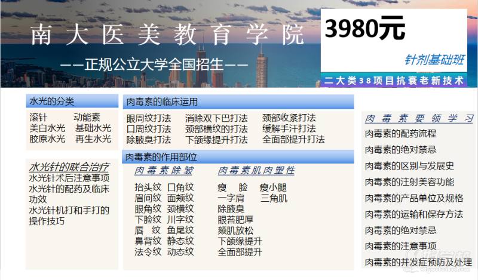Click 肉毒素的区别与发展史
This screenshot has height=280, width=478.
click(x=409, y=166)
